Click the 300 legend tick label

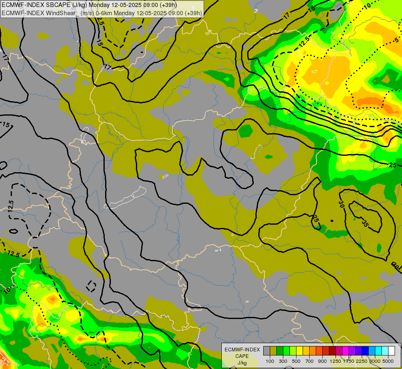283,361
